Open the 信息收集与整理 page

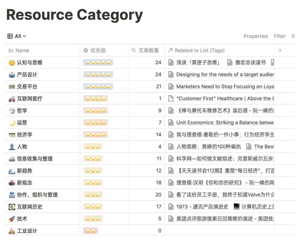(x=35, y=159)
